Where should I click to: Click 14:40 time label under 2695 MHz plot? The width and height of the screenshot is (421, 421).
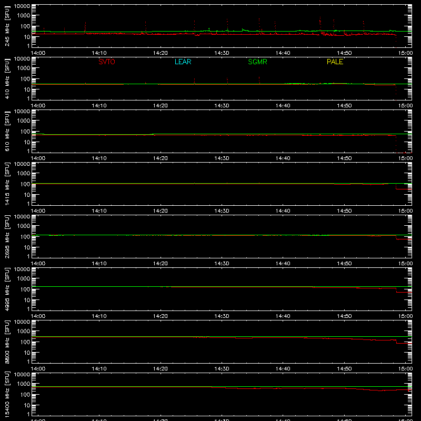(x=283, y=264)
